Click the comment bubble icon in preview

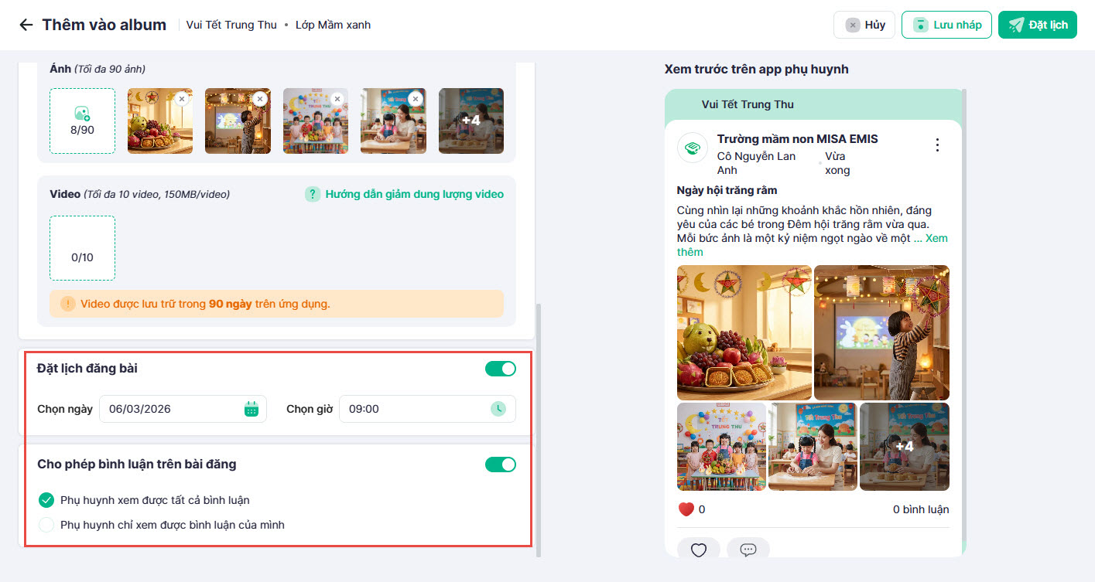(748, 550)
